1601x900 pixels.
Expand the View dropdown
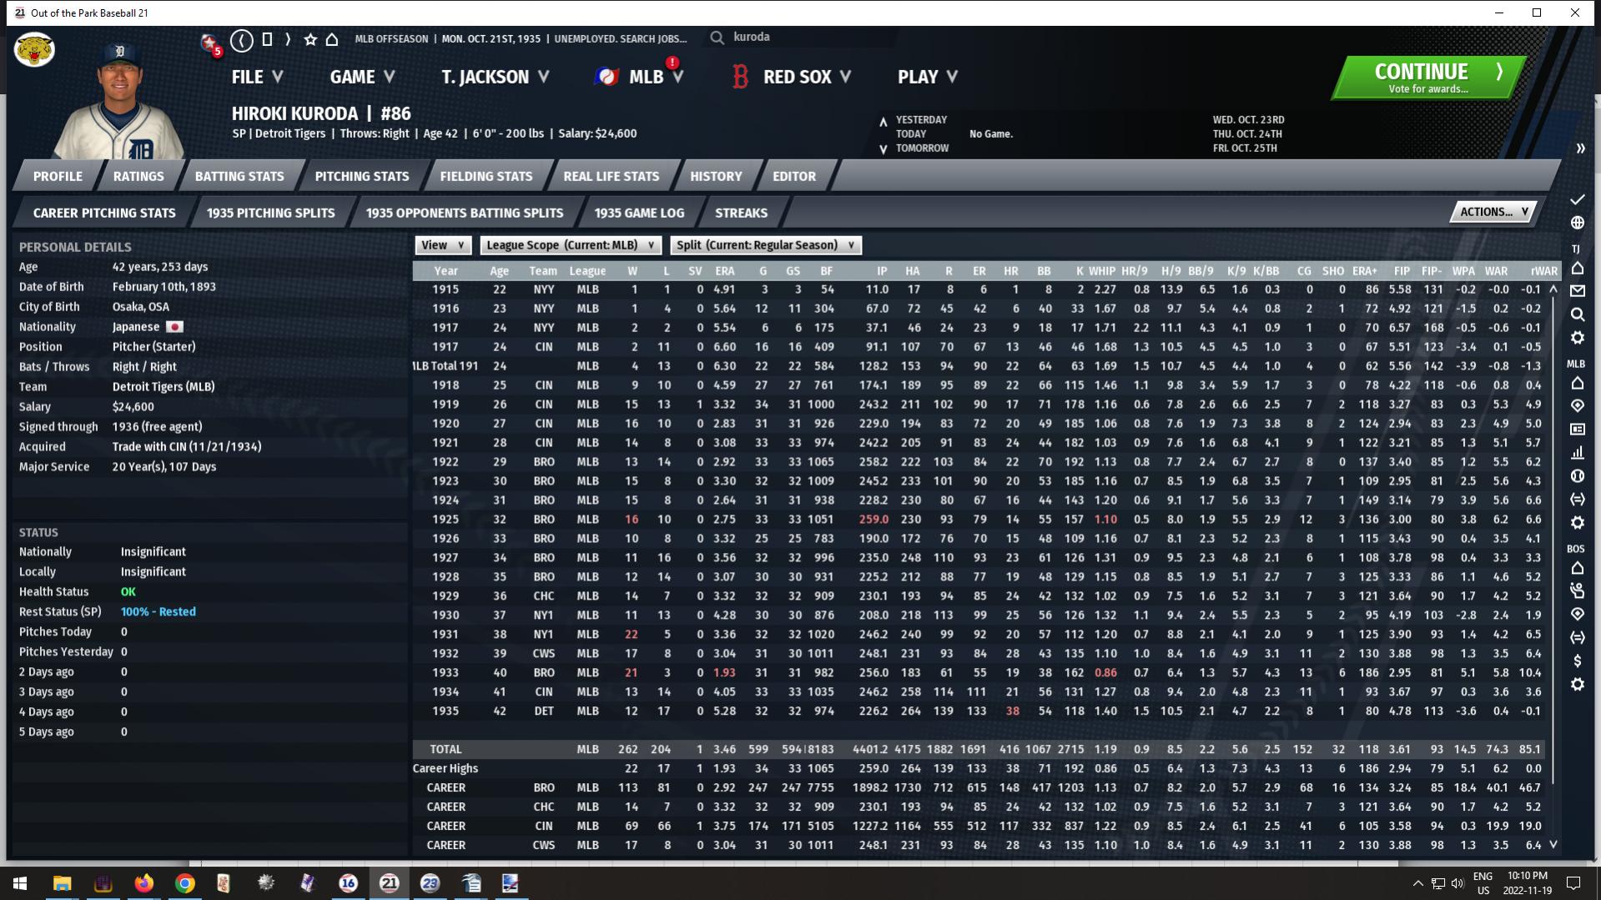click(442, 245)
